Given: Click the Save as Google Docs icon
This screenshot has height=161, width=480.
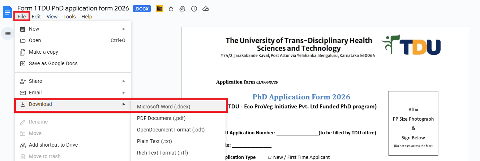Looking at the screenshot, I should pos(23,63).
